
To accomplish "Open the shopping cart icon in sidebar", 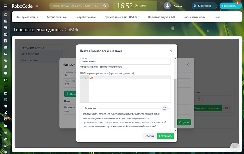I will (6, 106).
